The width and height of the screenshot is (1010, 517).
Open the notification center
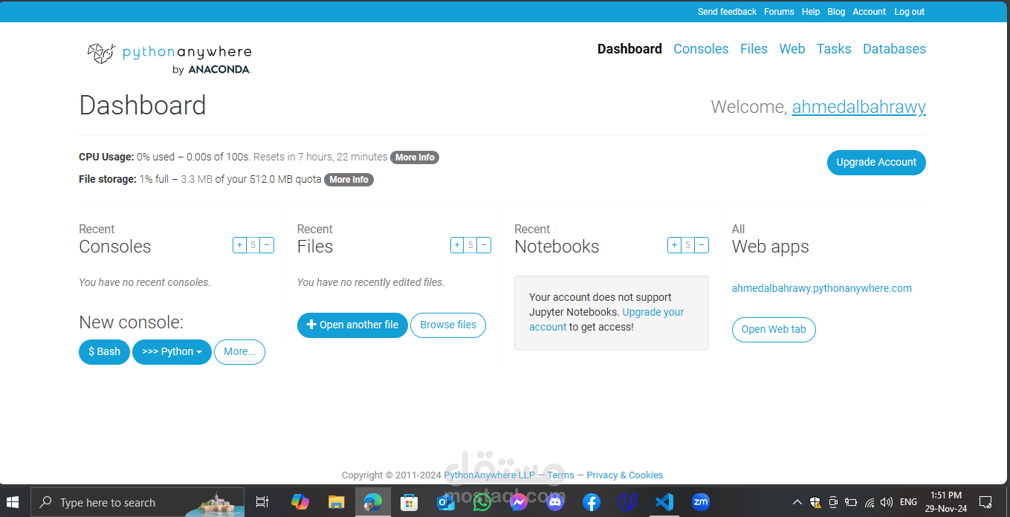[985, 502]
